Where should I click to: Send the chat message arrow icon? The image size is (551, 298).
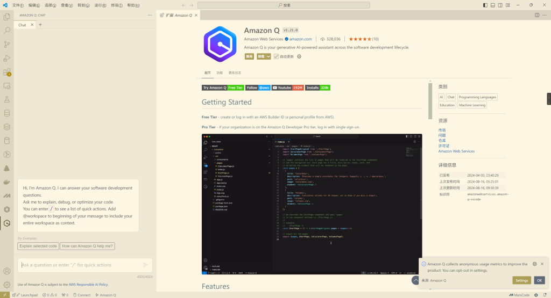[145, 265]
